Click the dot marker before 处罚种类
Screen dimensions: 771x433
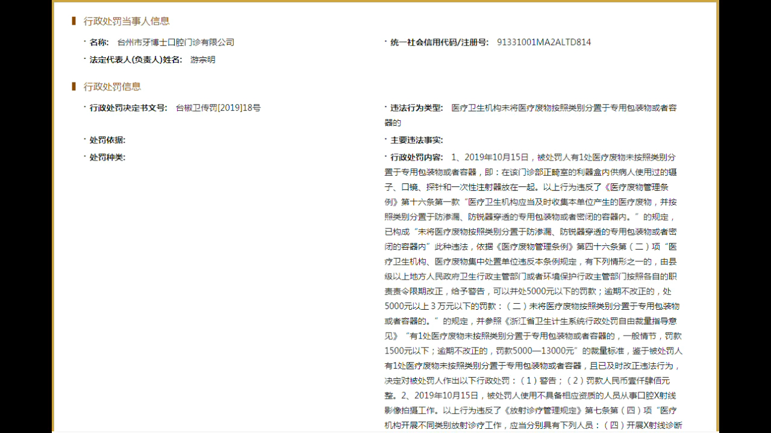(84, 158)
